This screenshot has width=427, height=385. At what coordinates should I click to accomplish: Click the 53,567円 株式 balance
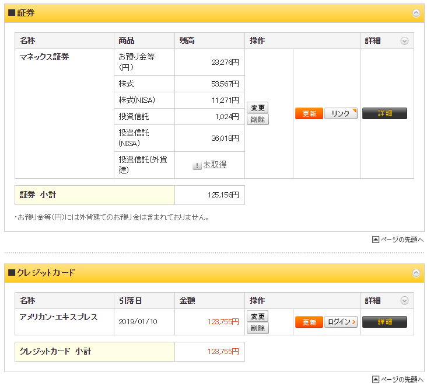pos(225,84)
